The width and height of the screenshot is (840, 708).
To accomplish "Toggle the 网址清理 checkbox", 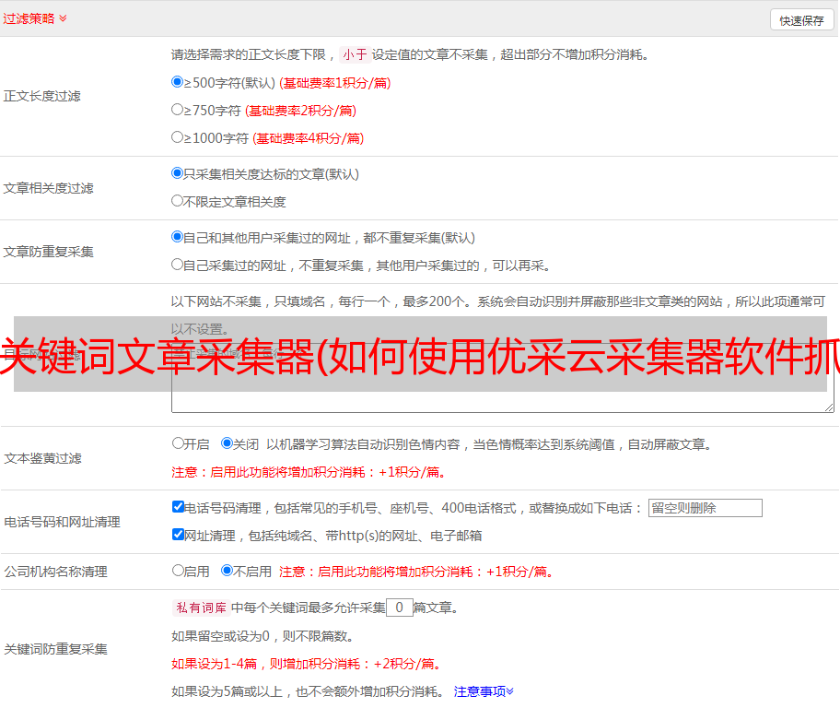I will (178, 535).
